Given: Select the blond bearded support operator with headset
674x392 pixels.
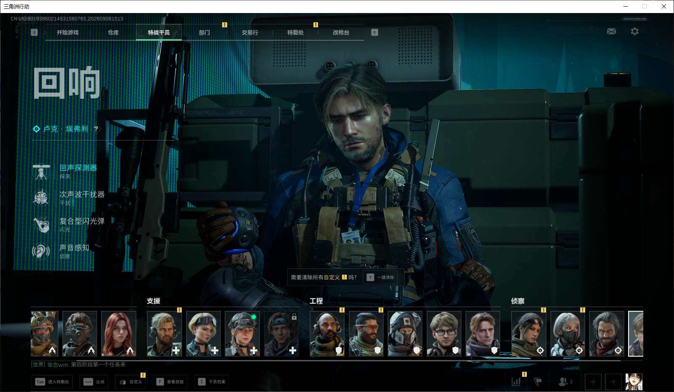Looking at the screenshot, I should tap(165, 334).
